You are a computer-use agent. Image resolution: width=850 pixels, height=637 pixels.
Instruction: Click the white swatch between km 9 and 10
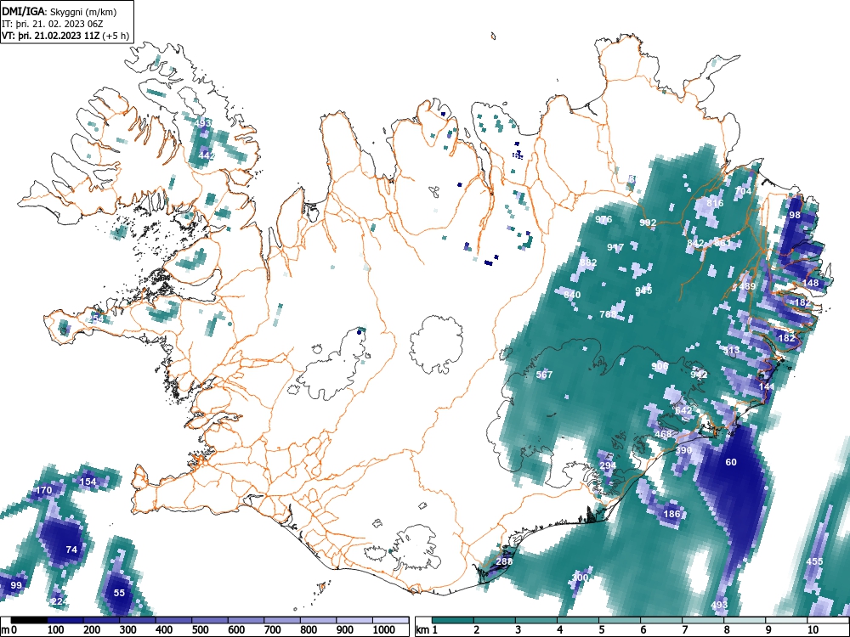pyautogui.click(x=786, y=620)
